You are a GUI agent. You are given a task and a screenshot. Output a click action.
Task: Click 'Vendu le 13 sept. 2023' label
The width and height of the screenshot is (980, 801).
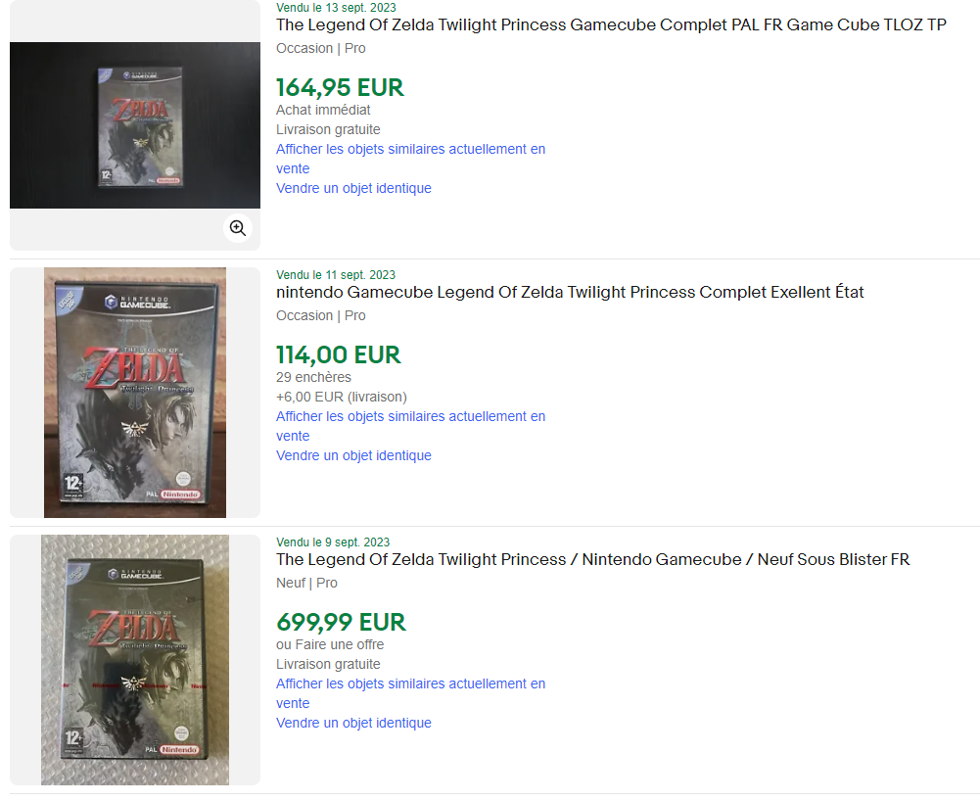click(336, 8)
